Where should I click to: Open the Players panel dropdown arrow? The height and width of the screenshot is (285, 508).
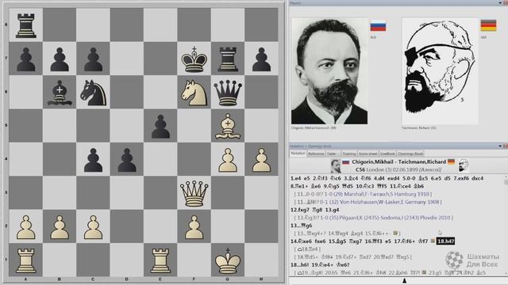pyautogui.click(x=500, y=3)
